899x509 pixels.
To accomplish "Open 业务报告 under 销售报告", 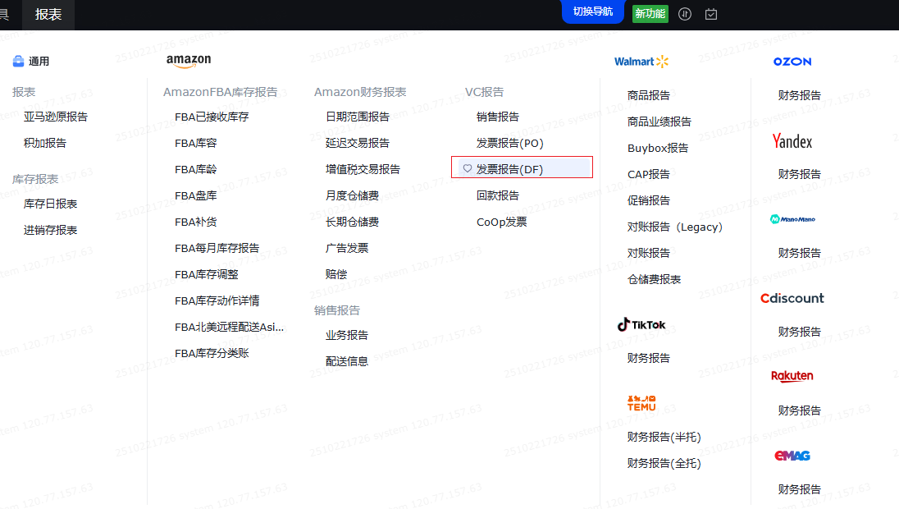I will [x=347, y=335].
